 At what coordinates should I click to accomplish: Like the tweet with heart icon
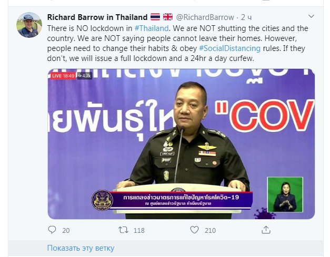point(194,230)
